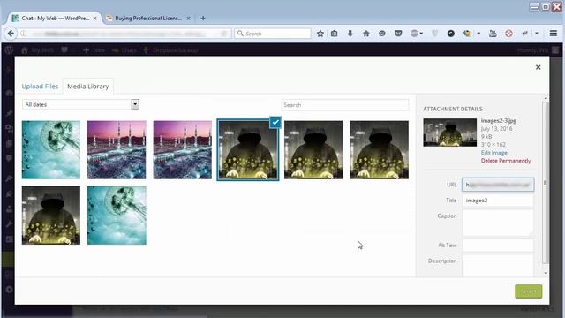Go to the Firefox home page icon

366,34
